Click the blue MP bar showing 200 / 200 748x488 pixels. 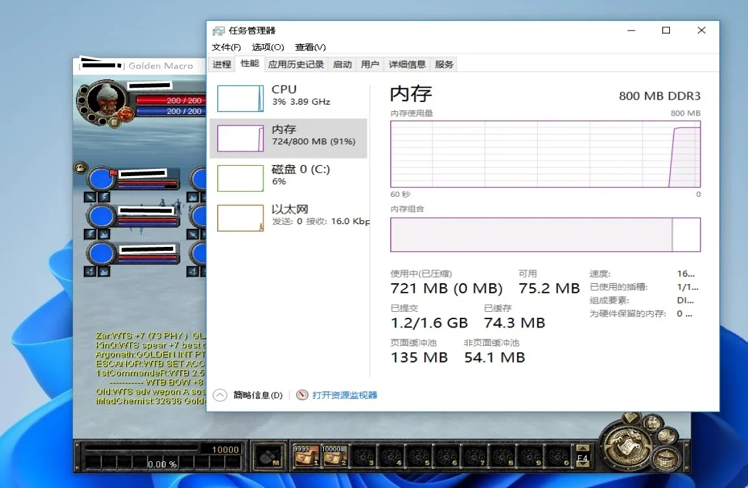point(170,111)
